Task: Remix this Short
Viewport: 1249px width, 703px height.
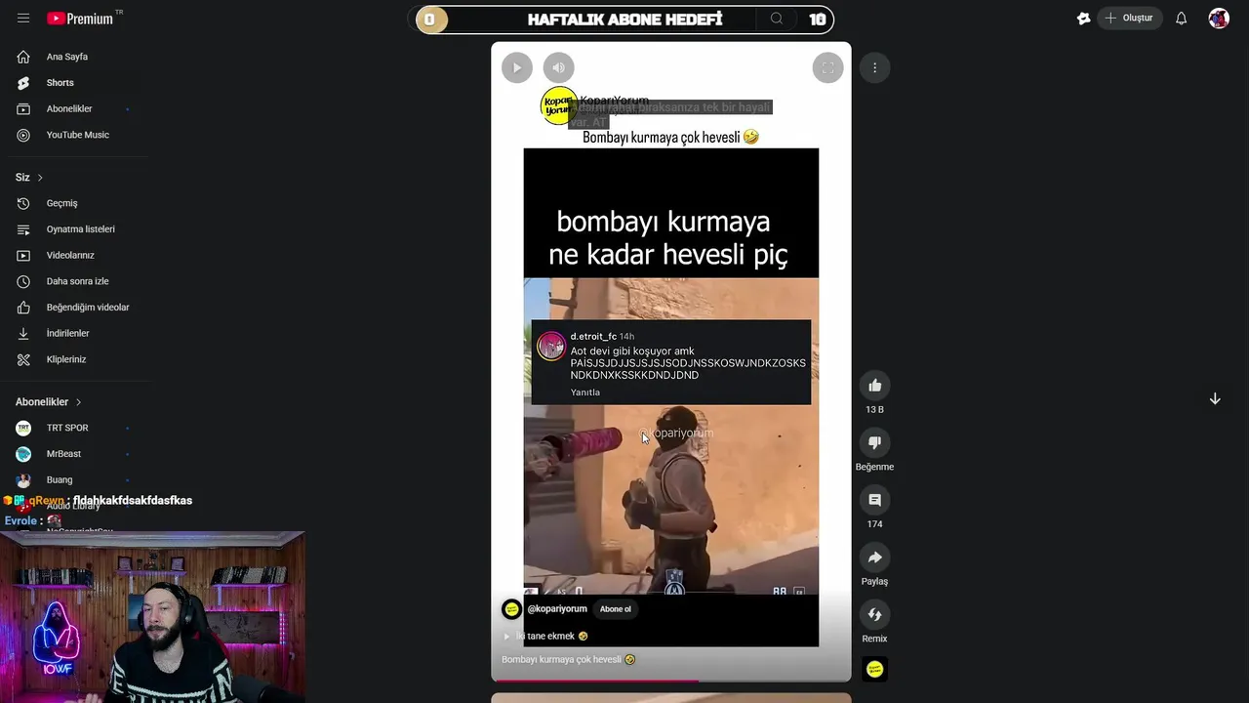Action: 874,614
